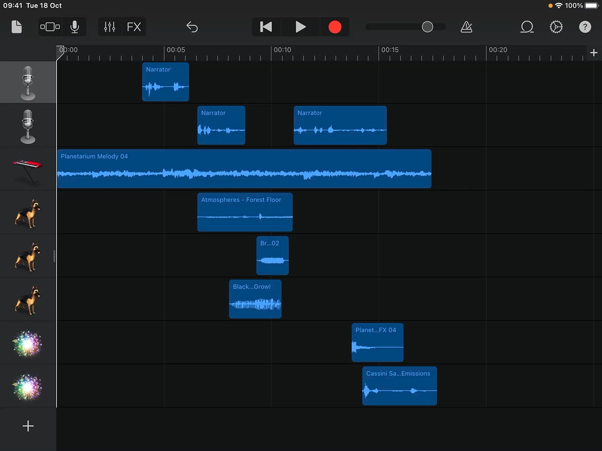Viewport: 602px width, 451px height.
Task: Open the track controls mixer
Action: coord(110,27)
